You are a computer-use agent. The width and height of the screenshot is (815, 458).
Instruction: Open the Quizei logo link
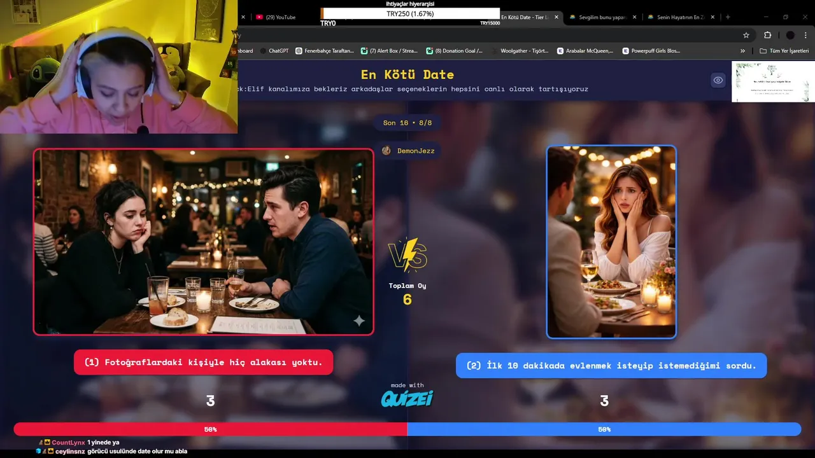(x=407, y=398)
